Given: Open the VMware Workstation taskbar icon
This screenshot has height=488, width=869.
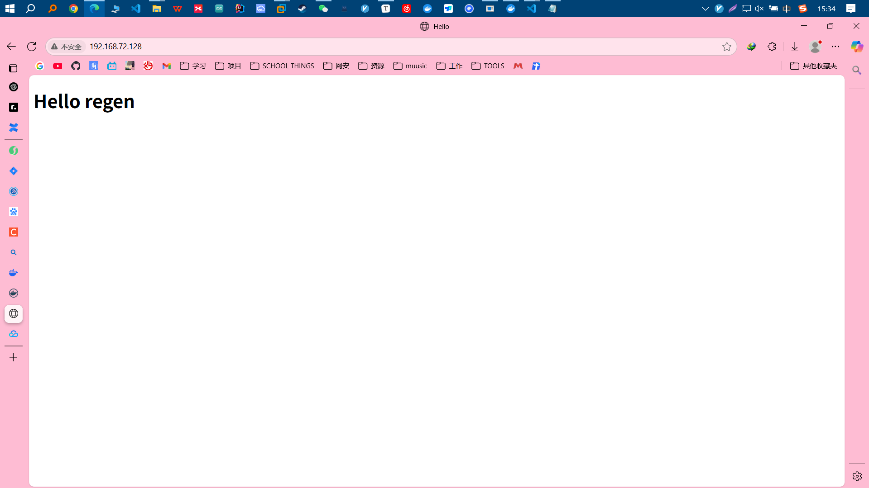Looking at the screenshot, I should [x=282, y=9].
